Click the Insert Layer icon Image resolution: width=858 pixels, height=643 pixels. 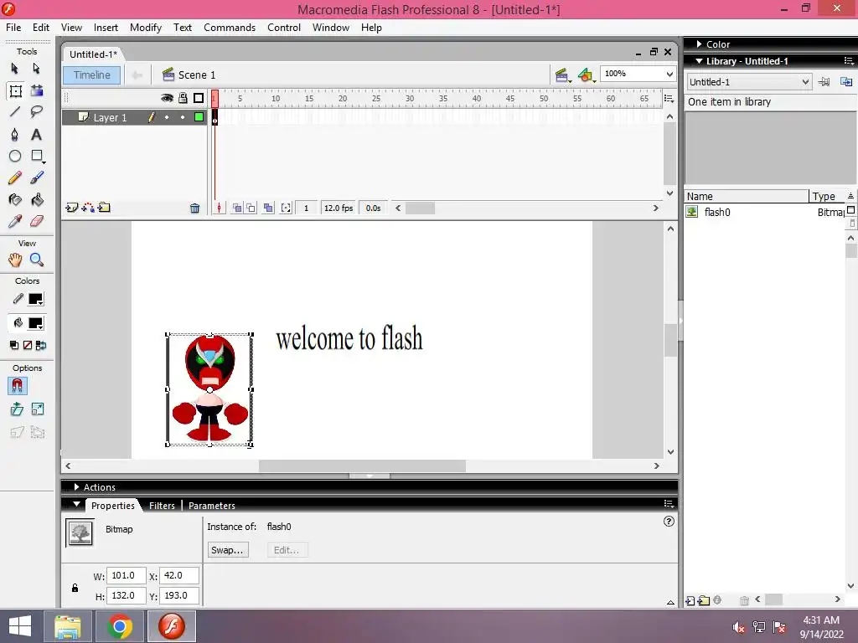click(71, 208)
